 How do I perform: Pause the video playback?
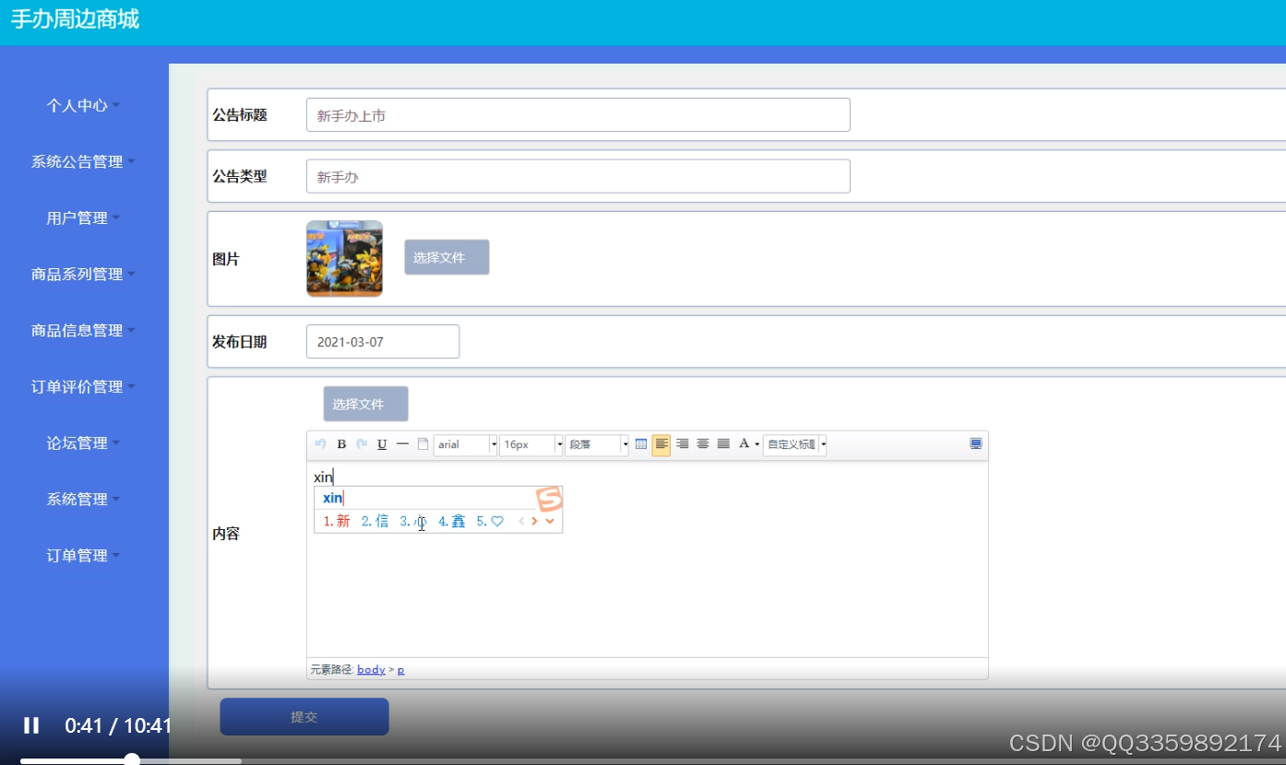pyautogui.click(x=31, y=725)
